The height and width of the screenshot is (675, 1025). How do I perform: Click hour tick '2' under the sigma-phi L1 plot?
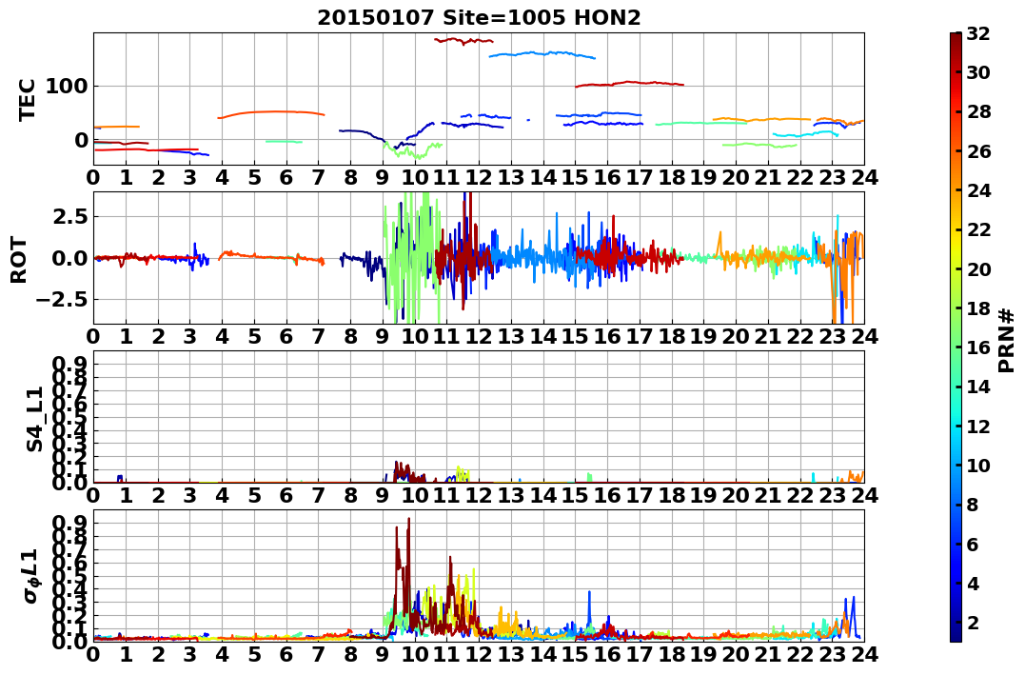pos(158,654)
